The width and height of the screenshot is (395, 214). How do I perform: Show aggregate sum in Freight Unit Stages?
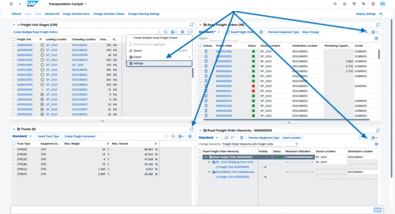pos(159,32)
